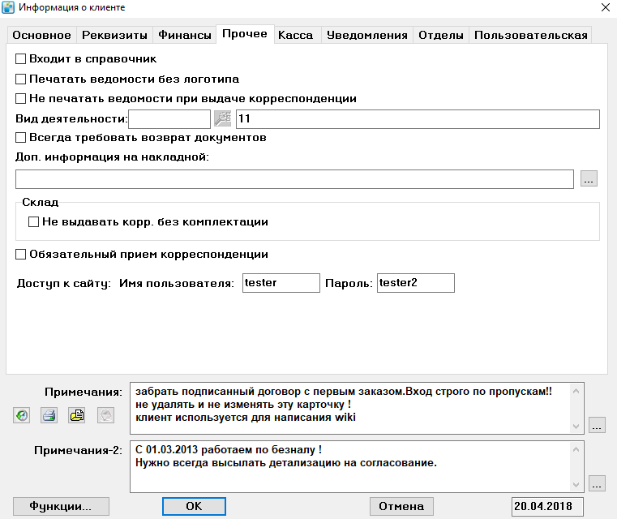Click the date field showing 20.04.2018
Screen dimensions: 617x519
click(547, 506)
